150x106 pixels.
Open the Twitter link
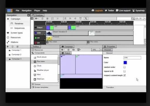(109, 11)
